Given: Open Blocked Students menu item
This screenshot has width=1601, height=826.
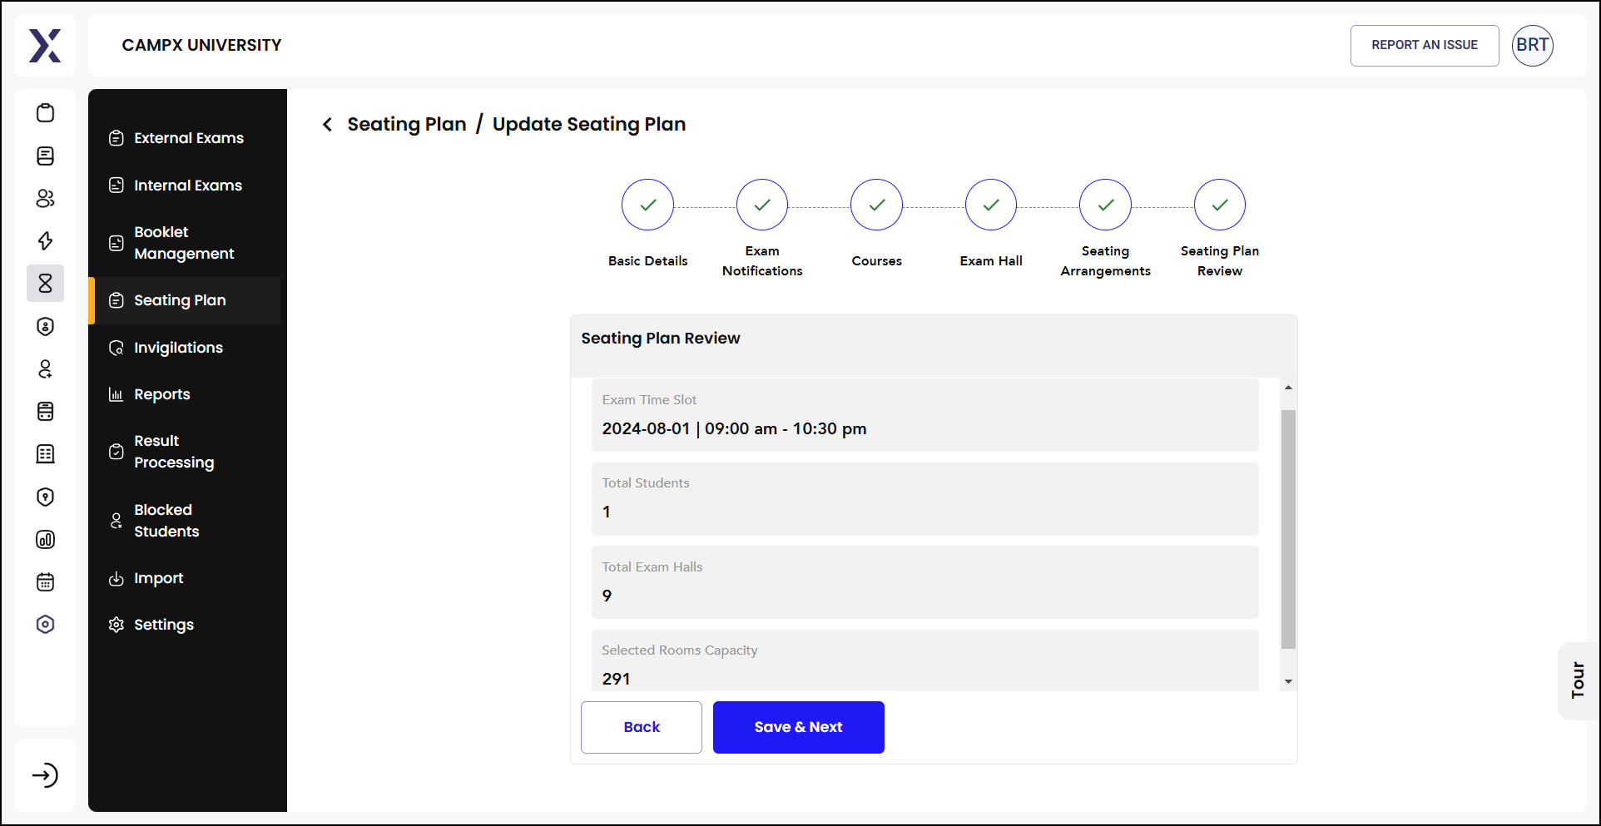Looking at the screenshot, I should [x=185, y=521].
